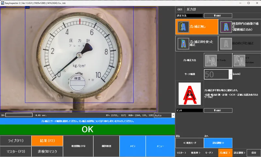Select ズレ補正枠を使った補正 option

coord(196,44)
